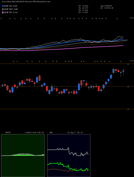The height and width of the screenshot is (177, 134).
Task: Click the 'DOW ST: 3.29' legend label
Action: coord(10,6)
